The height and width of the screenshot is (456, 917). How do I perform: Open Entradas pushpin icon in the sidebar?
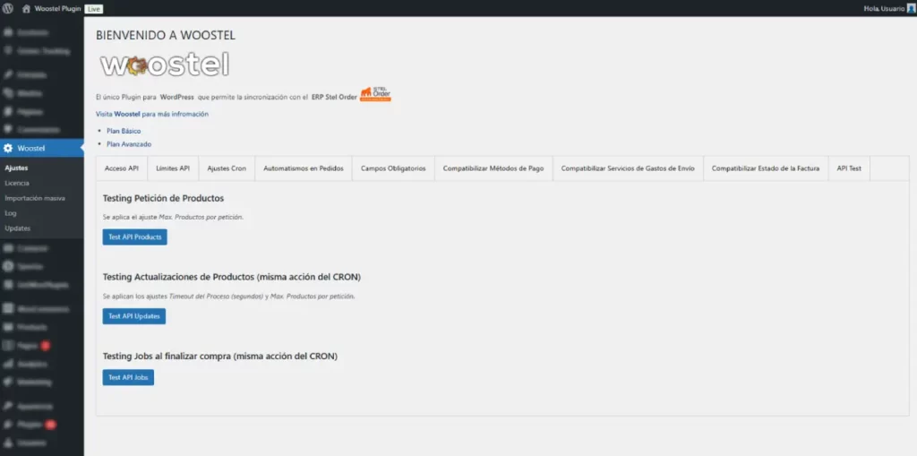tap(7, 75)
